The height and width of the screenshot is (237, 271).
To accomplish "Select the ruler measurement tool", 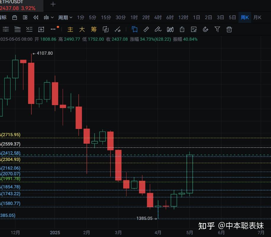I will click(x=146, y=29).
